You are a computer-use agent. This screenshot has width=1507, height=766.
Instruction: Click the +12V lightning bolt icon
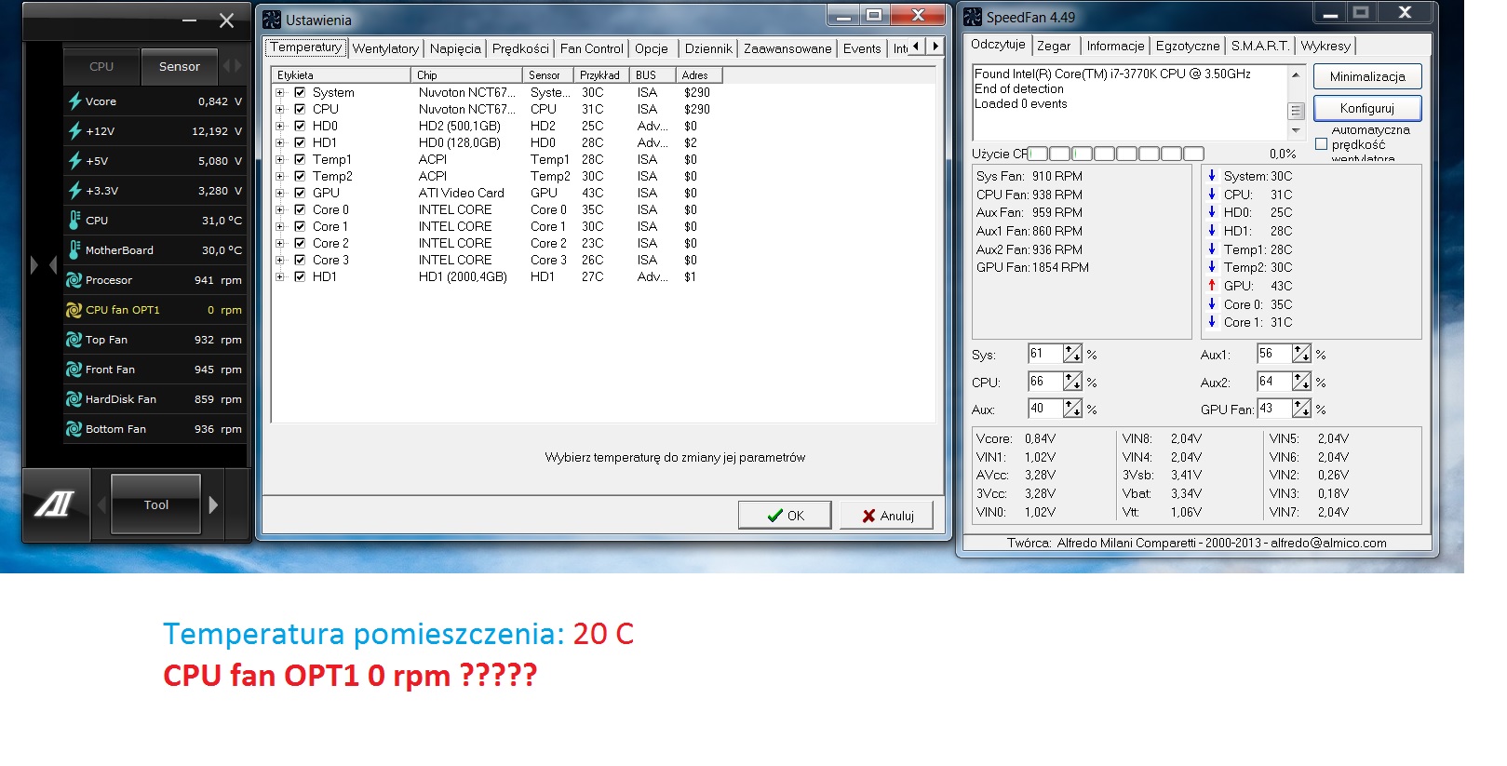(x=74, y=131)
